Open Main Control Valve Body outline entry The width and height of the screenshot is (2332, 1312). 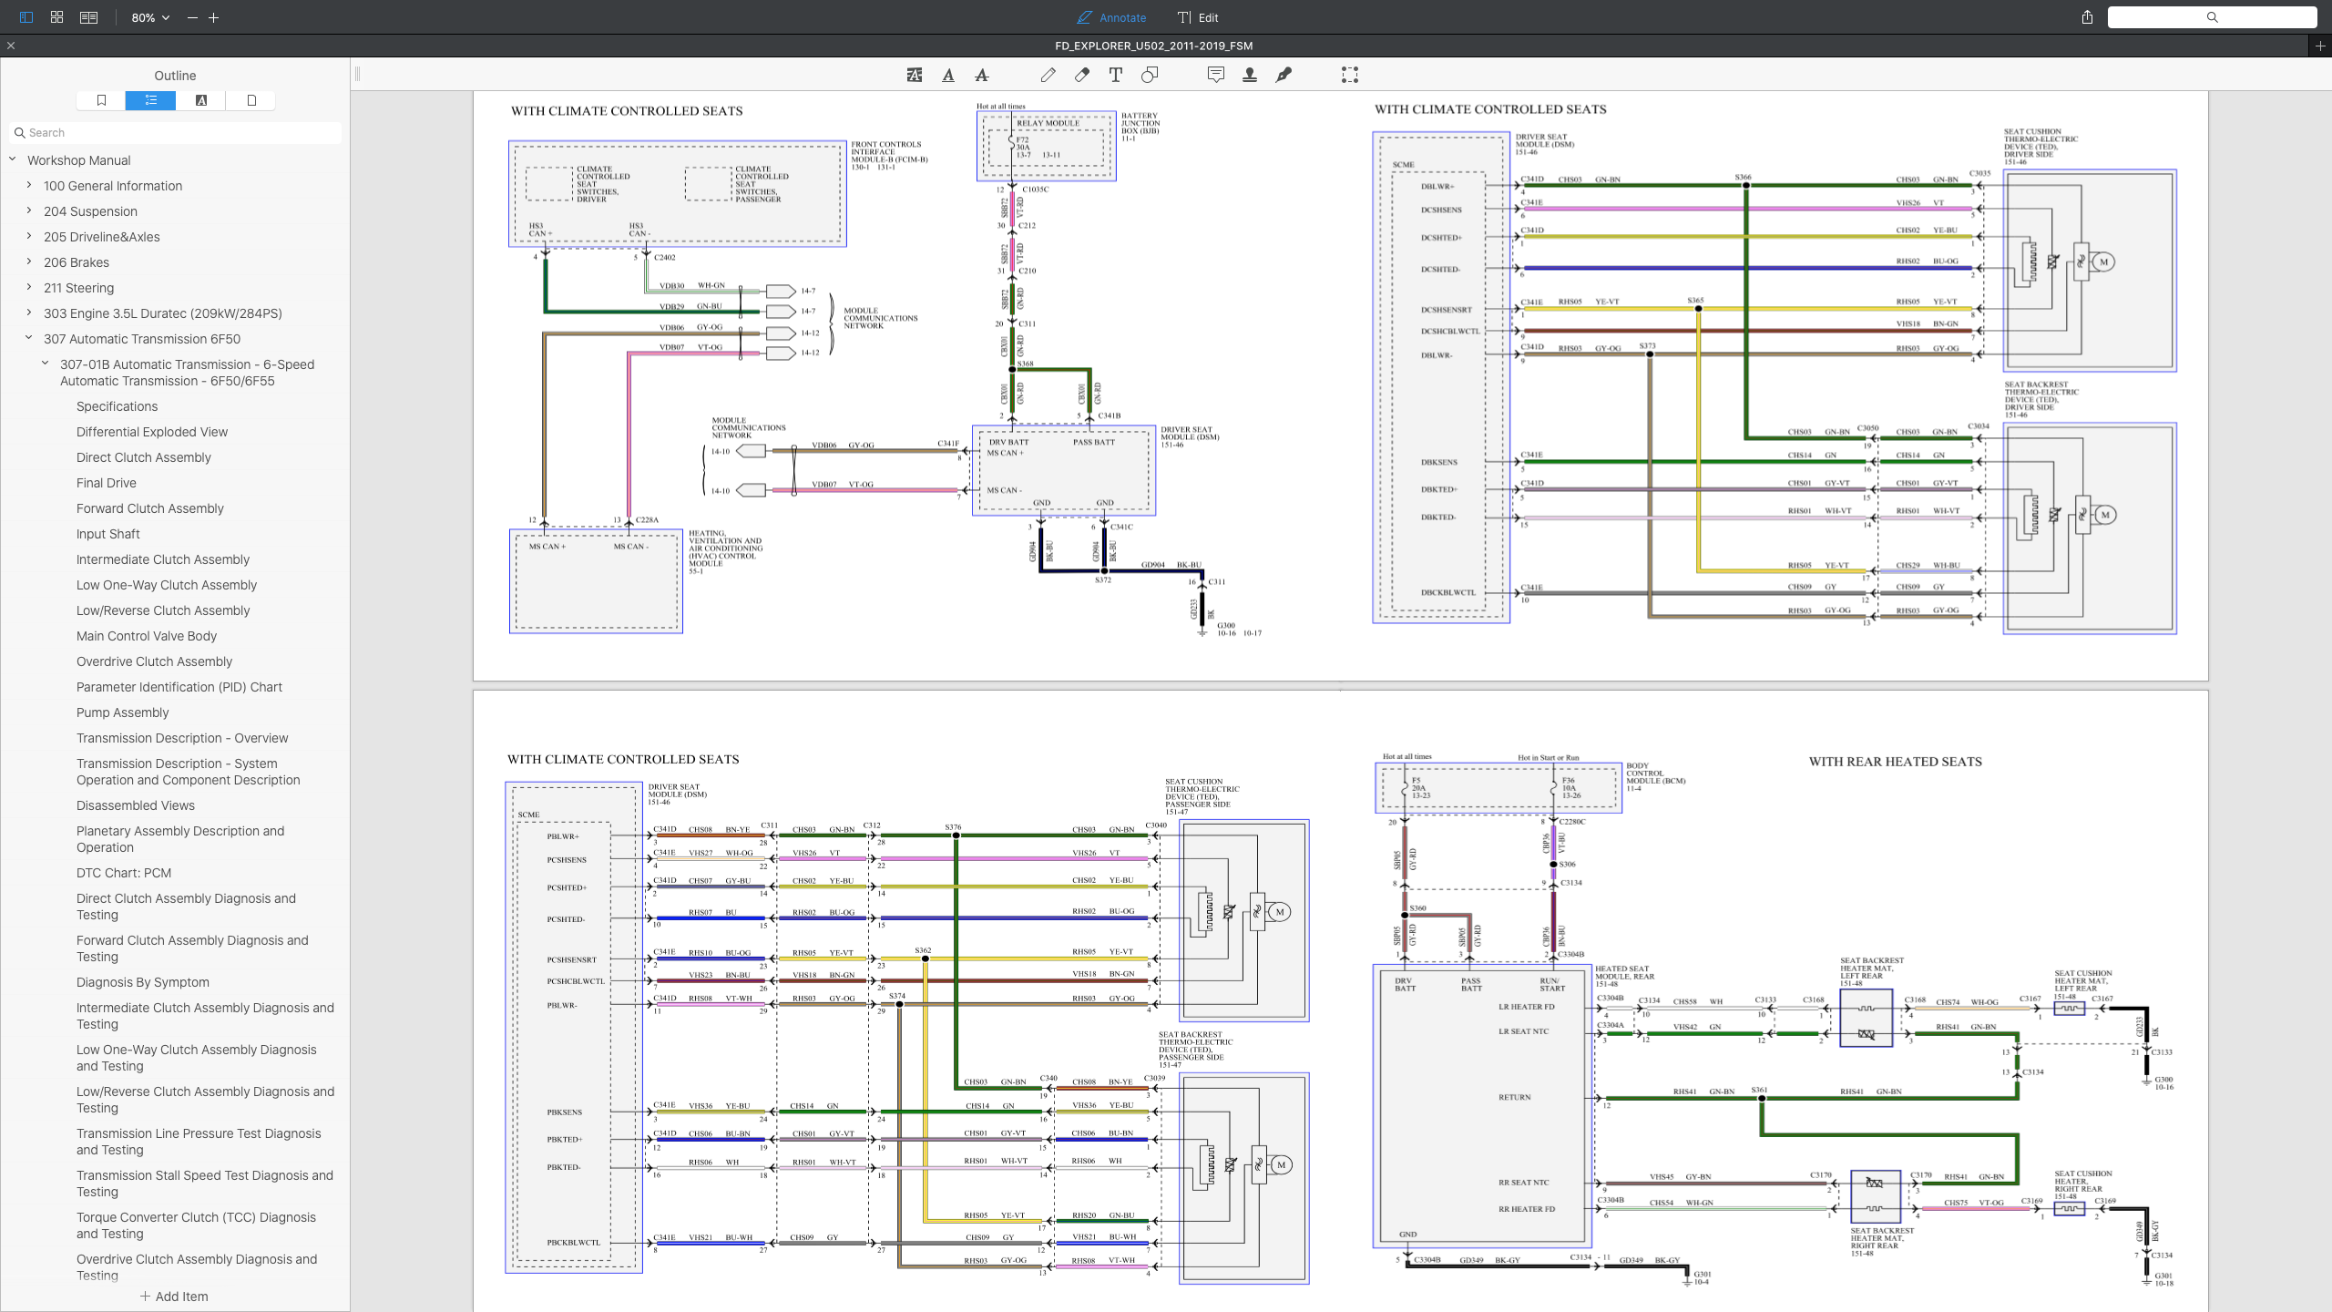[x=147, y=636]
